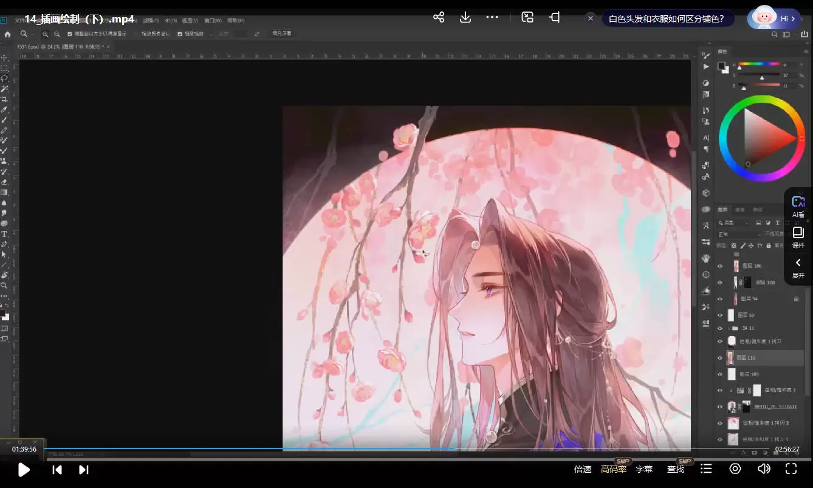Click the volume speaker icon

click(x=764, y=469)
